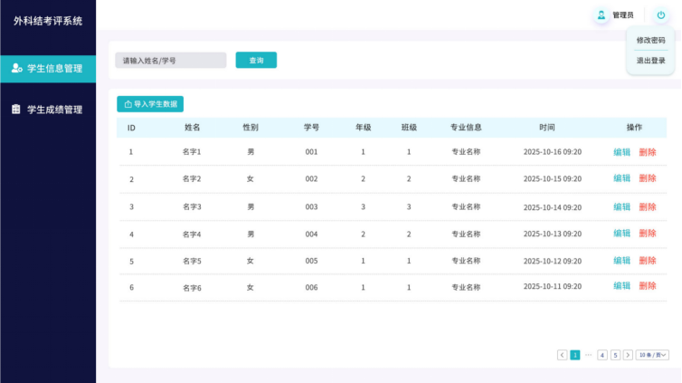Click the power icon in top-right corner
The width and height of the screenshot is (682, 383).
[x=660, y=15]
